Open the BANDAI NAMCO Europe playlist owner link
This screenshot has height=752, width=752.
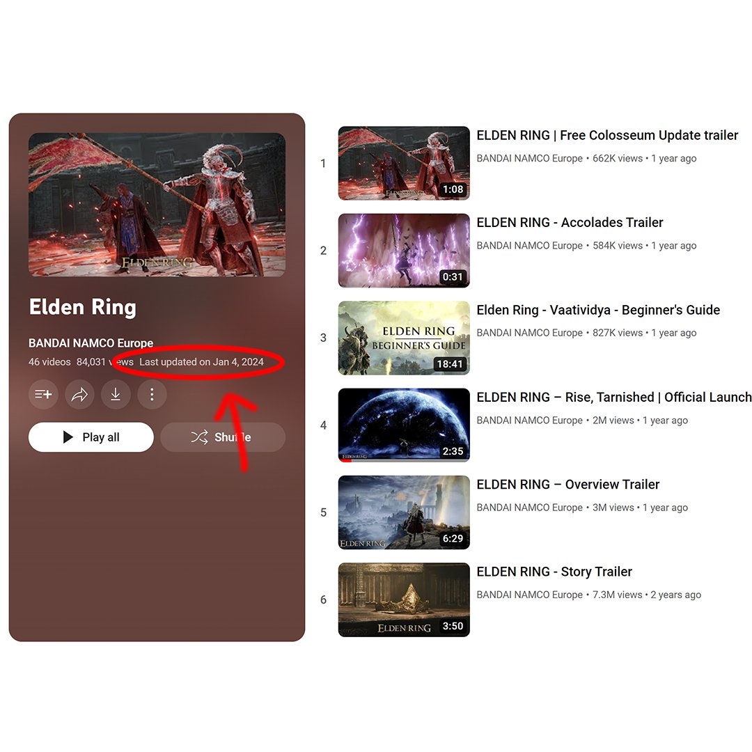(91, 343)
